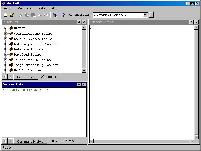Click the left tab-scroll arrow under Command History
The width and height of the screenshot is (201, 151).
point(5,141)
